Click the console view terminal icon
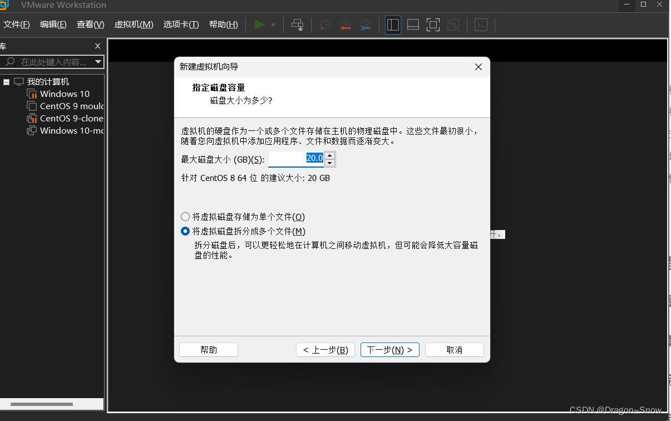Image resolution: width=671 pixels, height=421 pixels. (481, 25)
